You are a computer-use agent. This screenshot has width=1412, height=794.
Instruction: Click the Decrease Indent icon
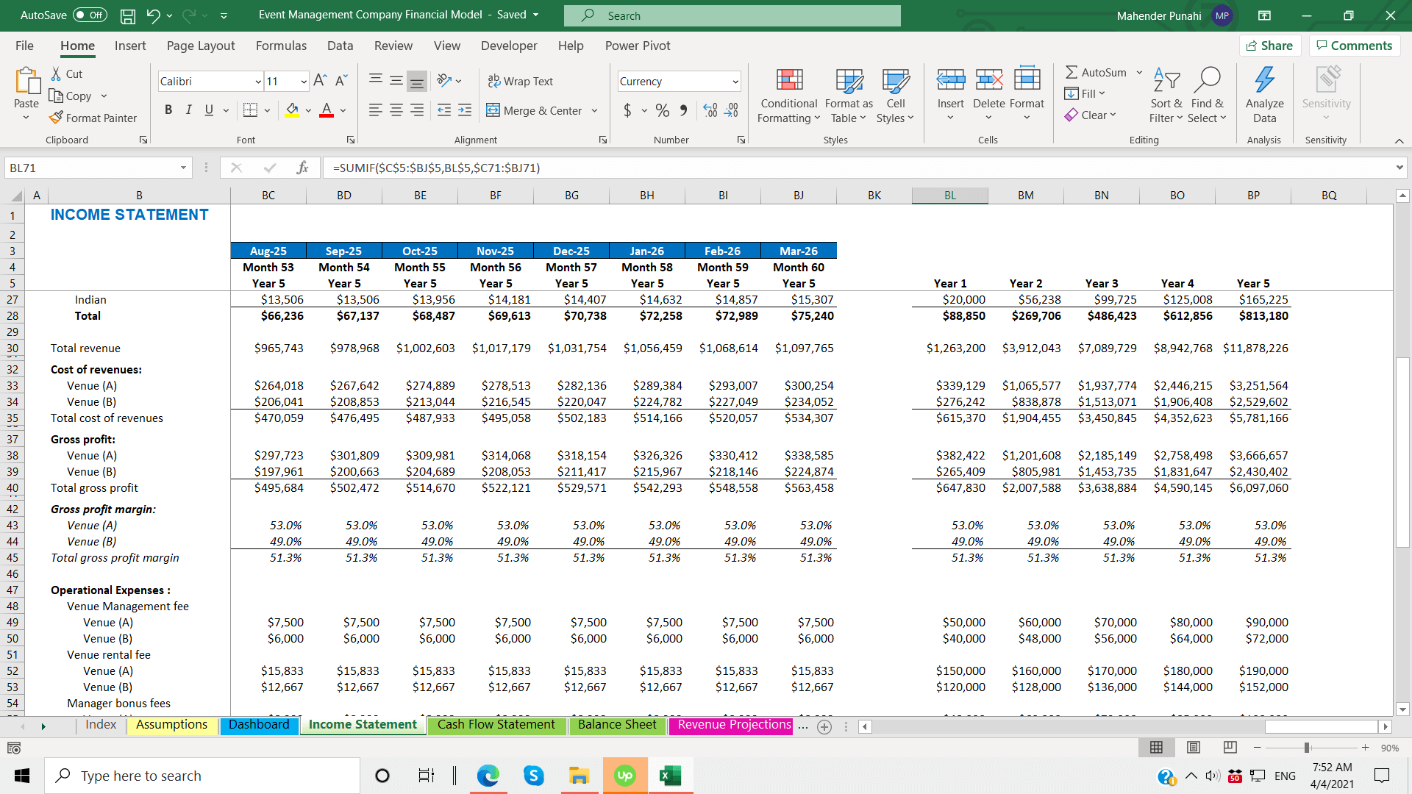[x=444, y=110]
